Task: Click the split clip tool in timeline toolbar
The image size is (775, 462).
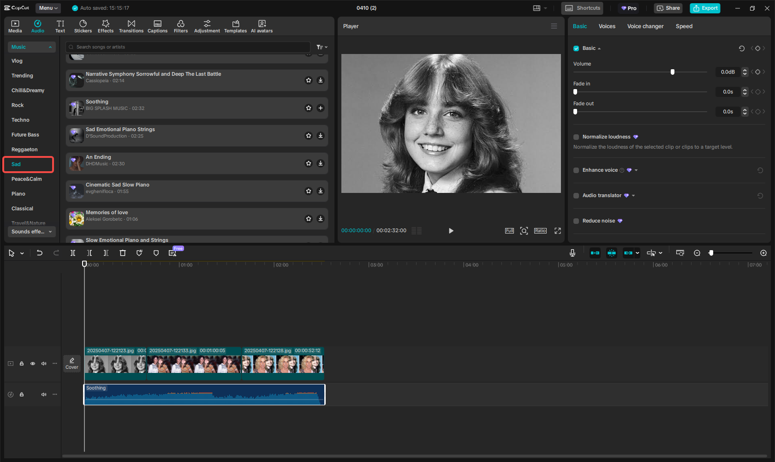Action: (x=73, y=253)
